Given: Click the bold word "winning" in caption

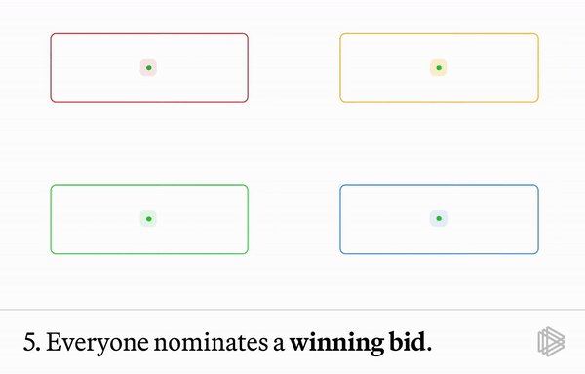Looking at the screenshot, I should pos(337,343).
